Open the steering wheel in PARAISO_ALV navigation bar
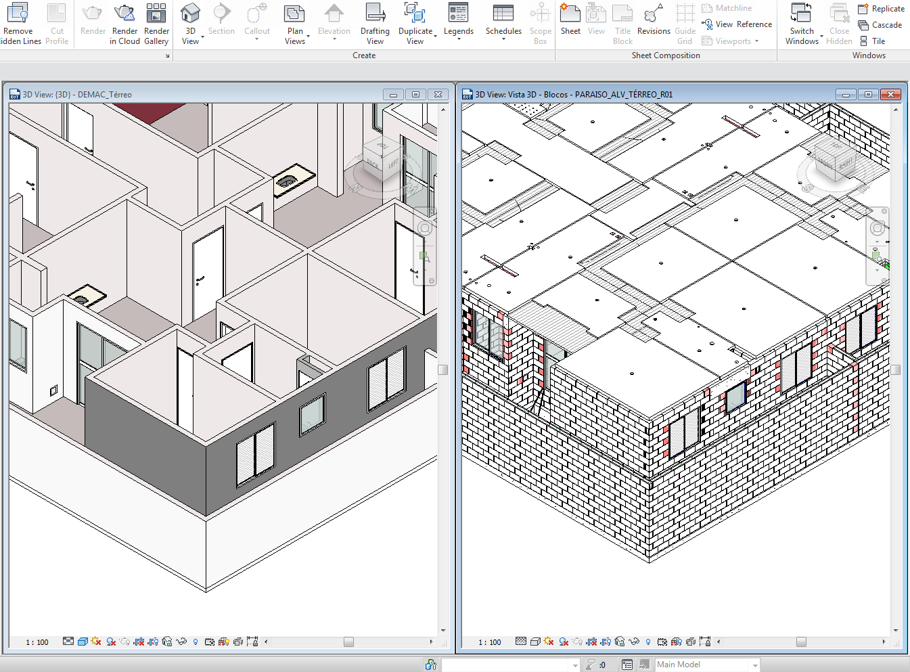 [x=878, y=228]
